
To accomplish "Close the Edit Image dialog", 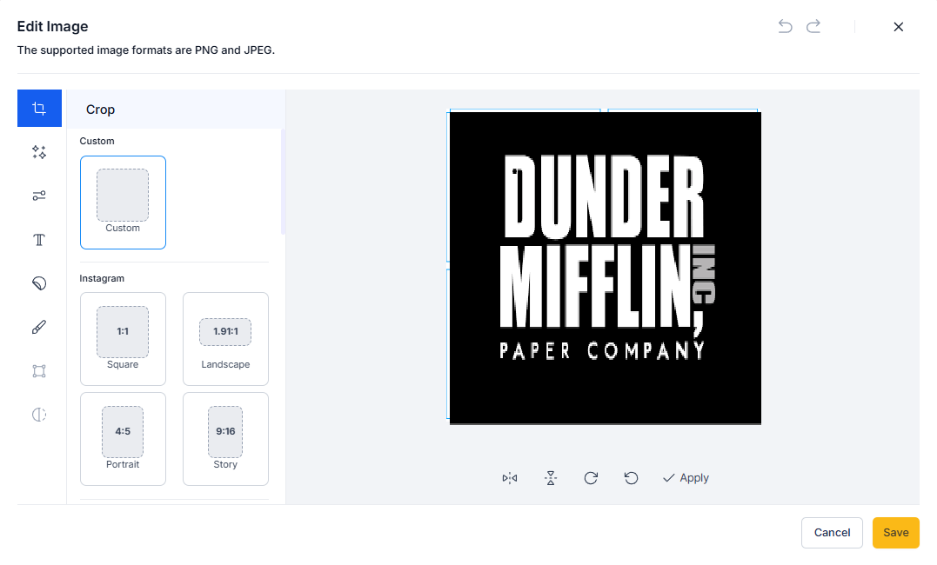I will coord(898,27).
